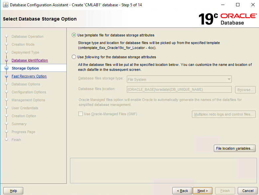The image size is (259, 195).
Task: Click the Fast Recovery Option step bullet icon
Action: [6, 76]
